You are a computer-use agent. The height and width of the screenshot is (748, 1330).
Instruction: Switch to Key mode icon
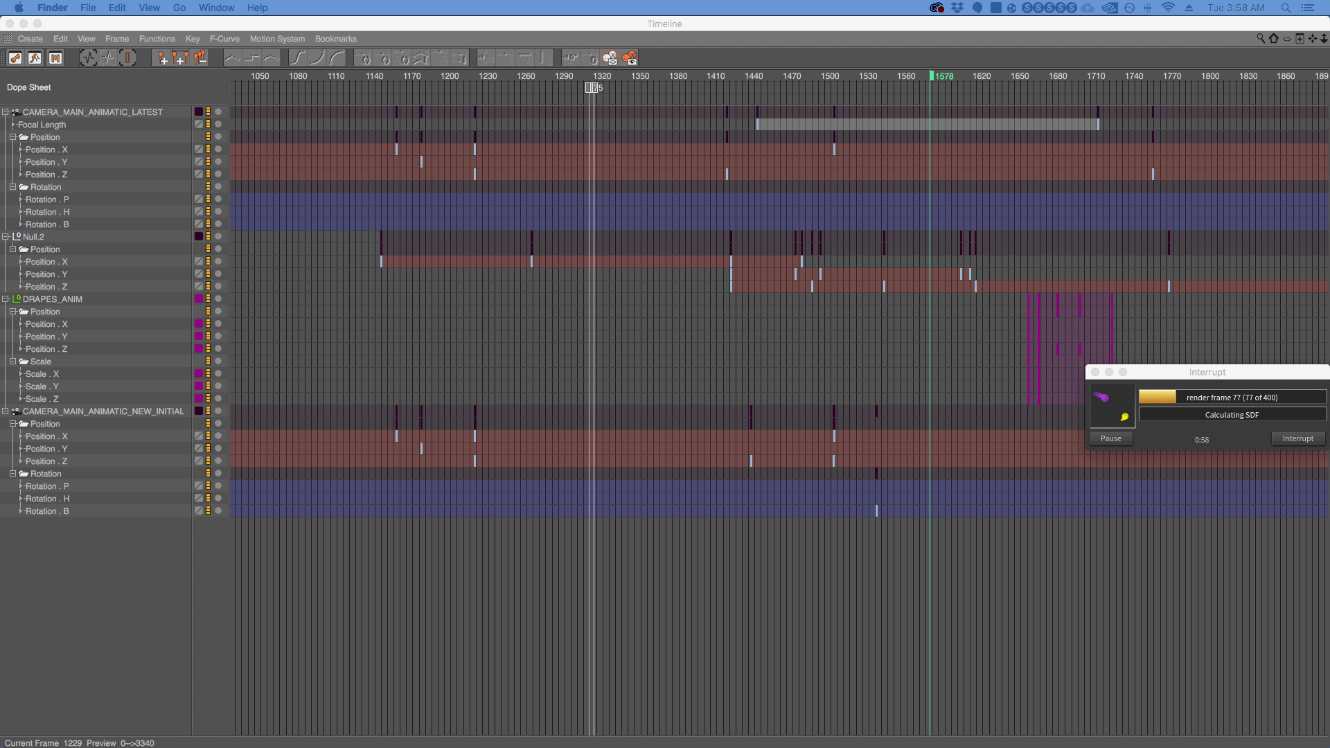15,58
